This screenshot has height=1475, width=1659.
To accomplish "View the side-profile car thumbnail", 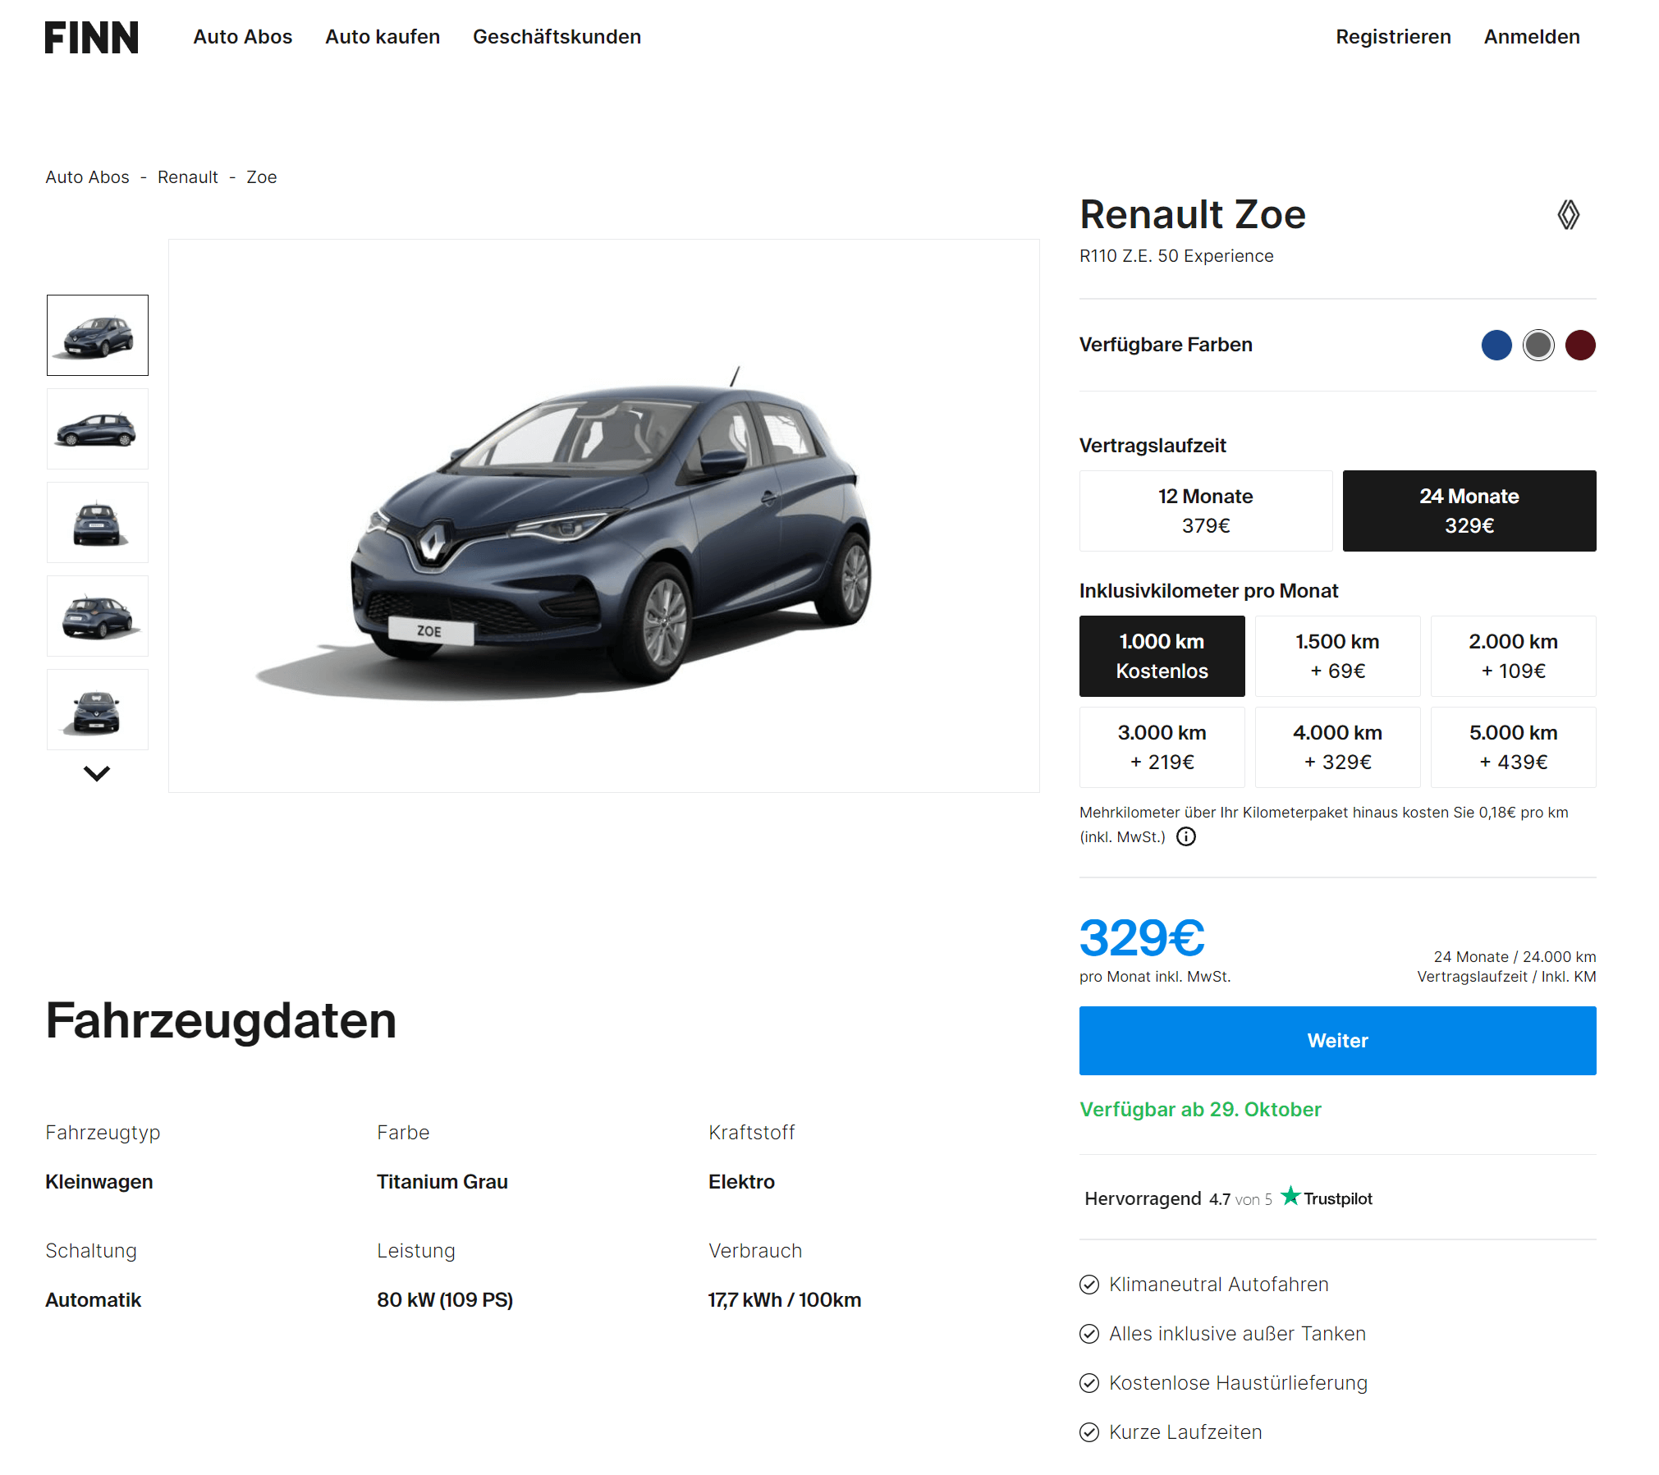I will point(97,428).
